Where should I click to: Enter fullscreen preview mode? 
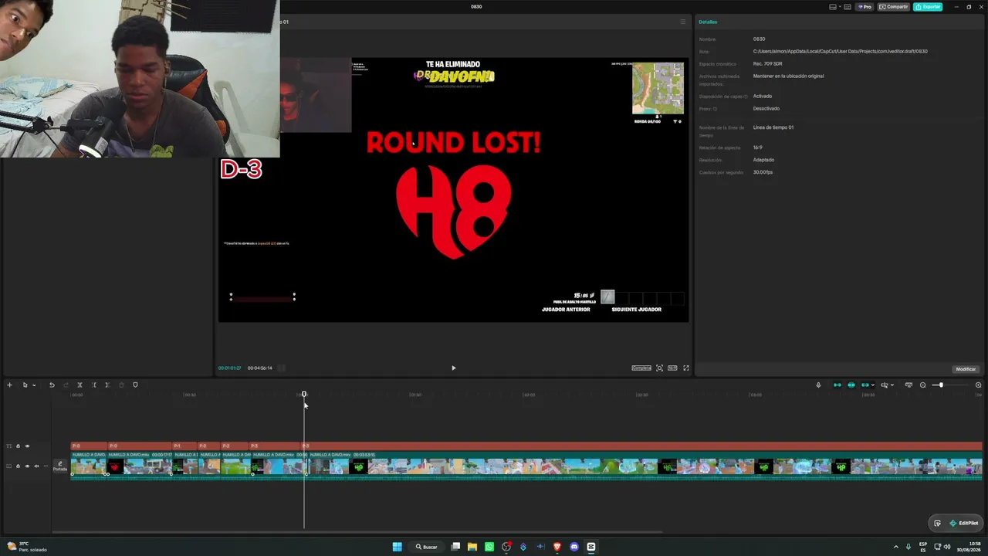coord(685,368)
